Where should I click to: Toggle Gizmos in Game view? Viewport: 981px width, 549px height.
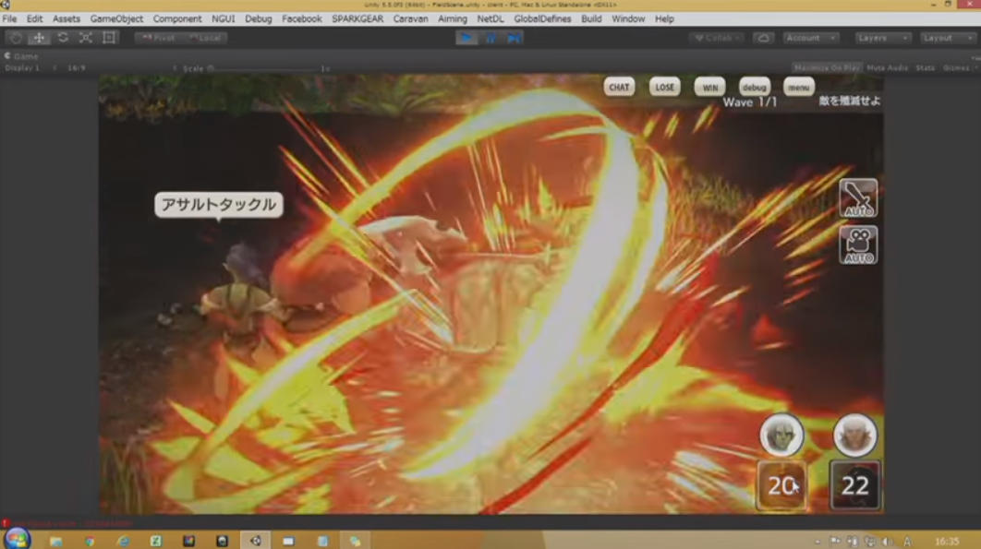[x=955, y=68]
